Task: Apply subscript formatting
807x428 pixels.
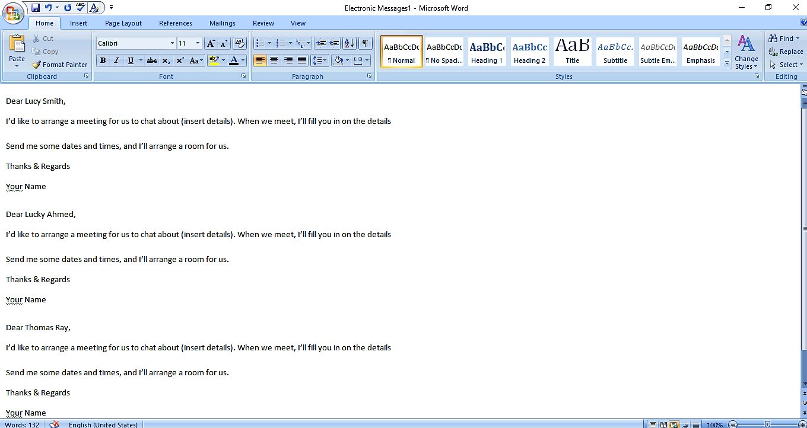Action: [166, 60]
